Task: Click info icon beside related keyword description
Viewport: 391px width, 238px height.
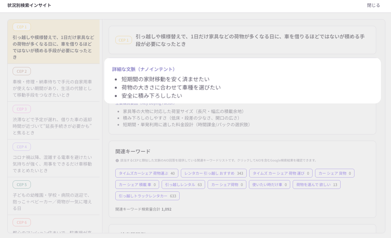Action: 117,161
